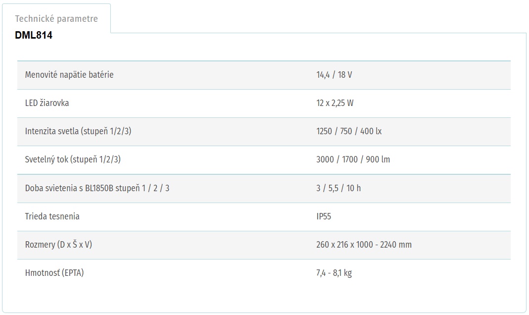Select the 14,4 / 18 V value

334,75
